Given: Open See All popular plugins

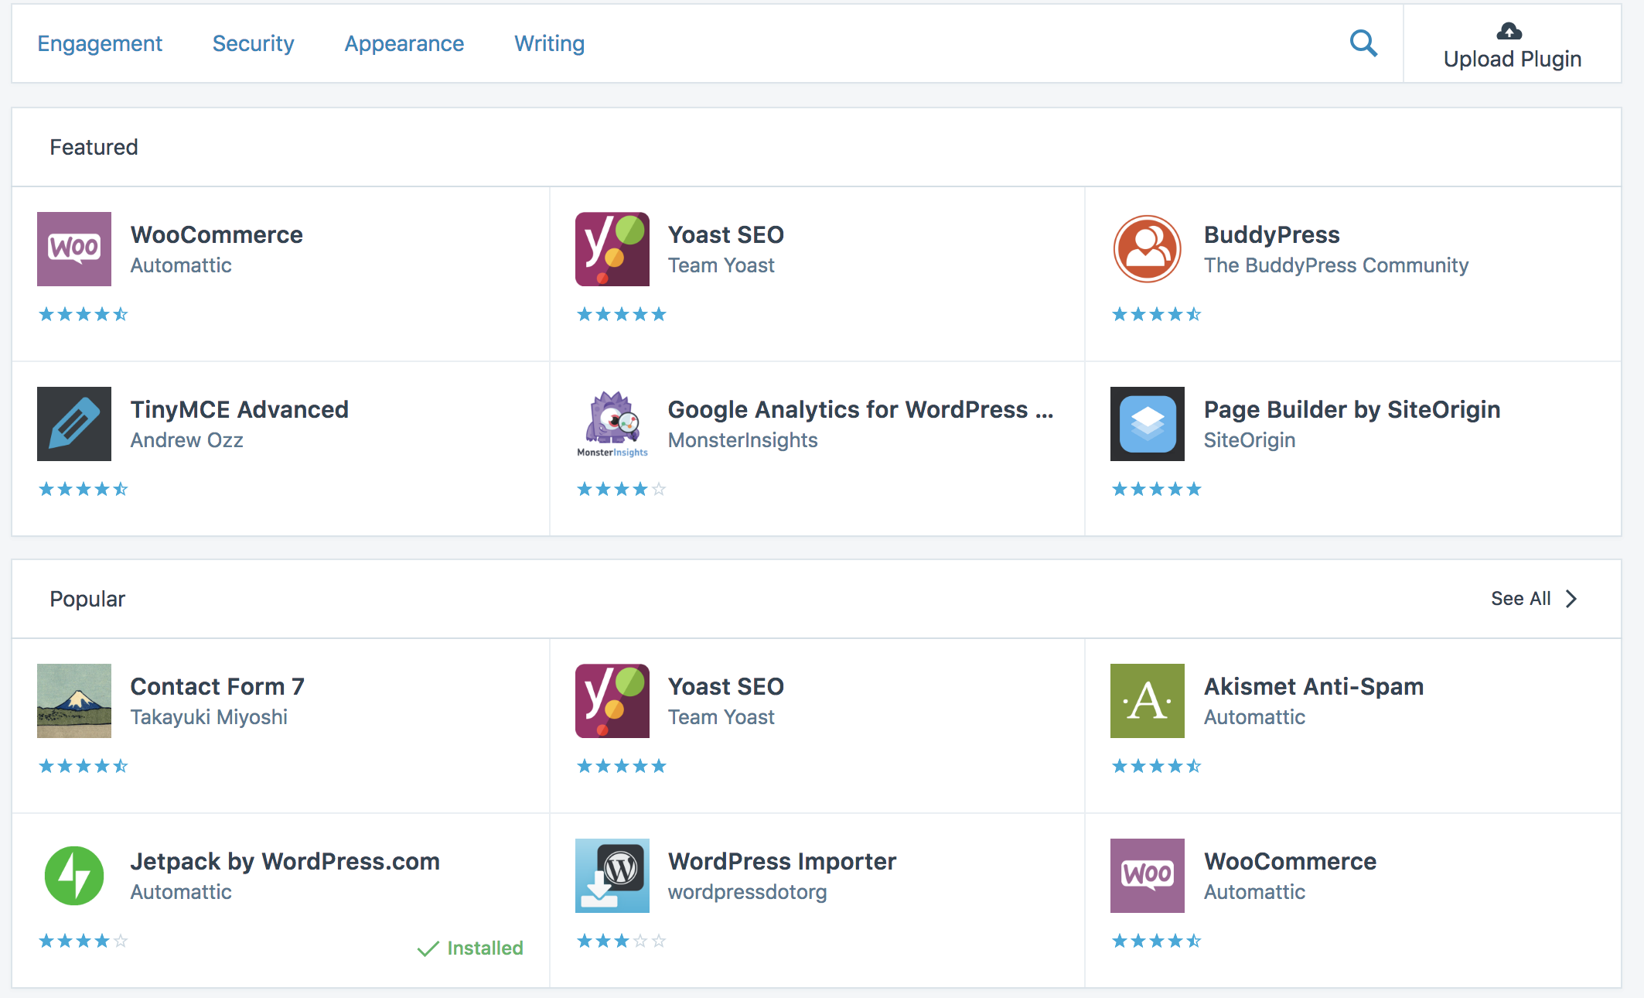Looking at the screenshot, I should coord(1520,599).
